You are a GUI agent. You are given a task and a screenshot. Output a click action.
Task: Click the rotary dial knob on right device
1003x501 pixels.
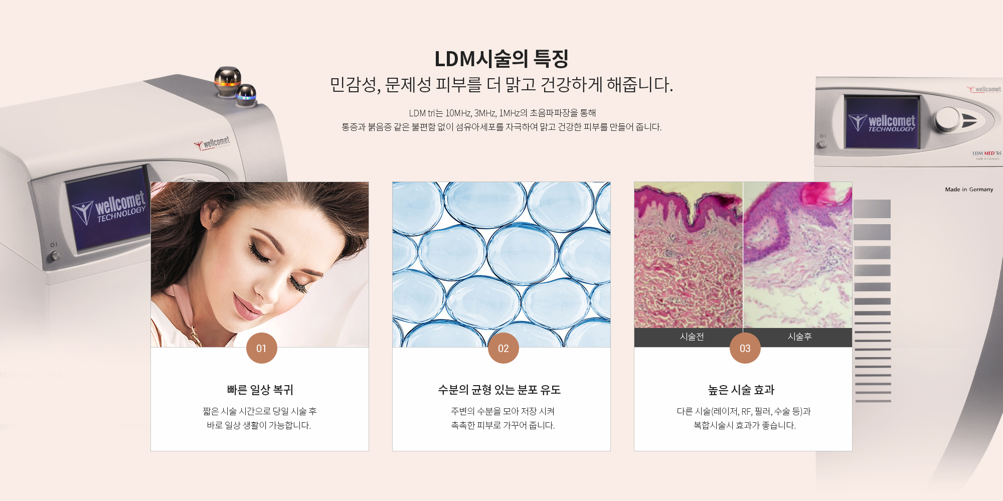pos(948,119)
